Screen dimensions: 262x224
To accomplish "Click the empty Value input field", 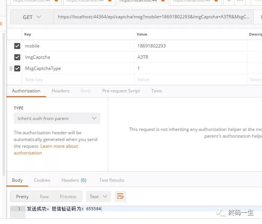I will tap(191, 80).
